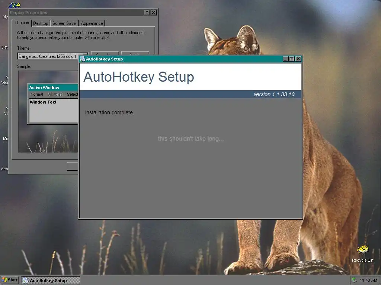Close the Display Properties window
381x285 pixels.
tap(154, 13)
